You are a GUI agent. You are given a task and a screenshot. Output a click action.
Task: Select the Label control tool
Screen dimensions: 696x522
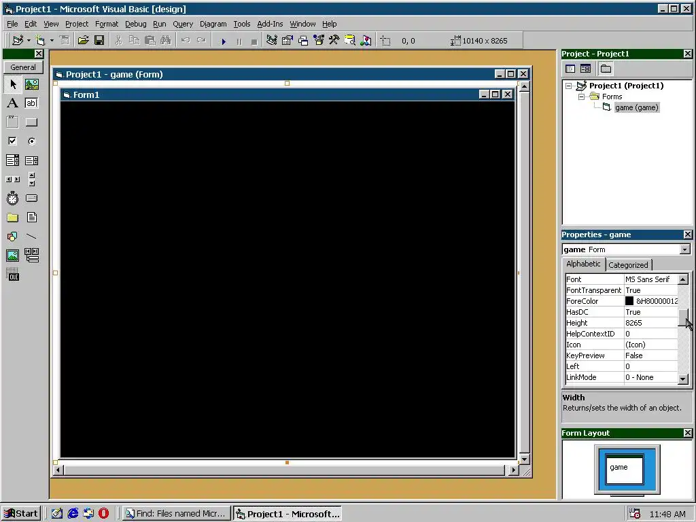[x=13, y=103]
